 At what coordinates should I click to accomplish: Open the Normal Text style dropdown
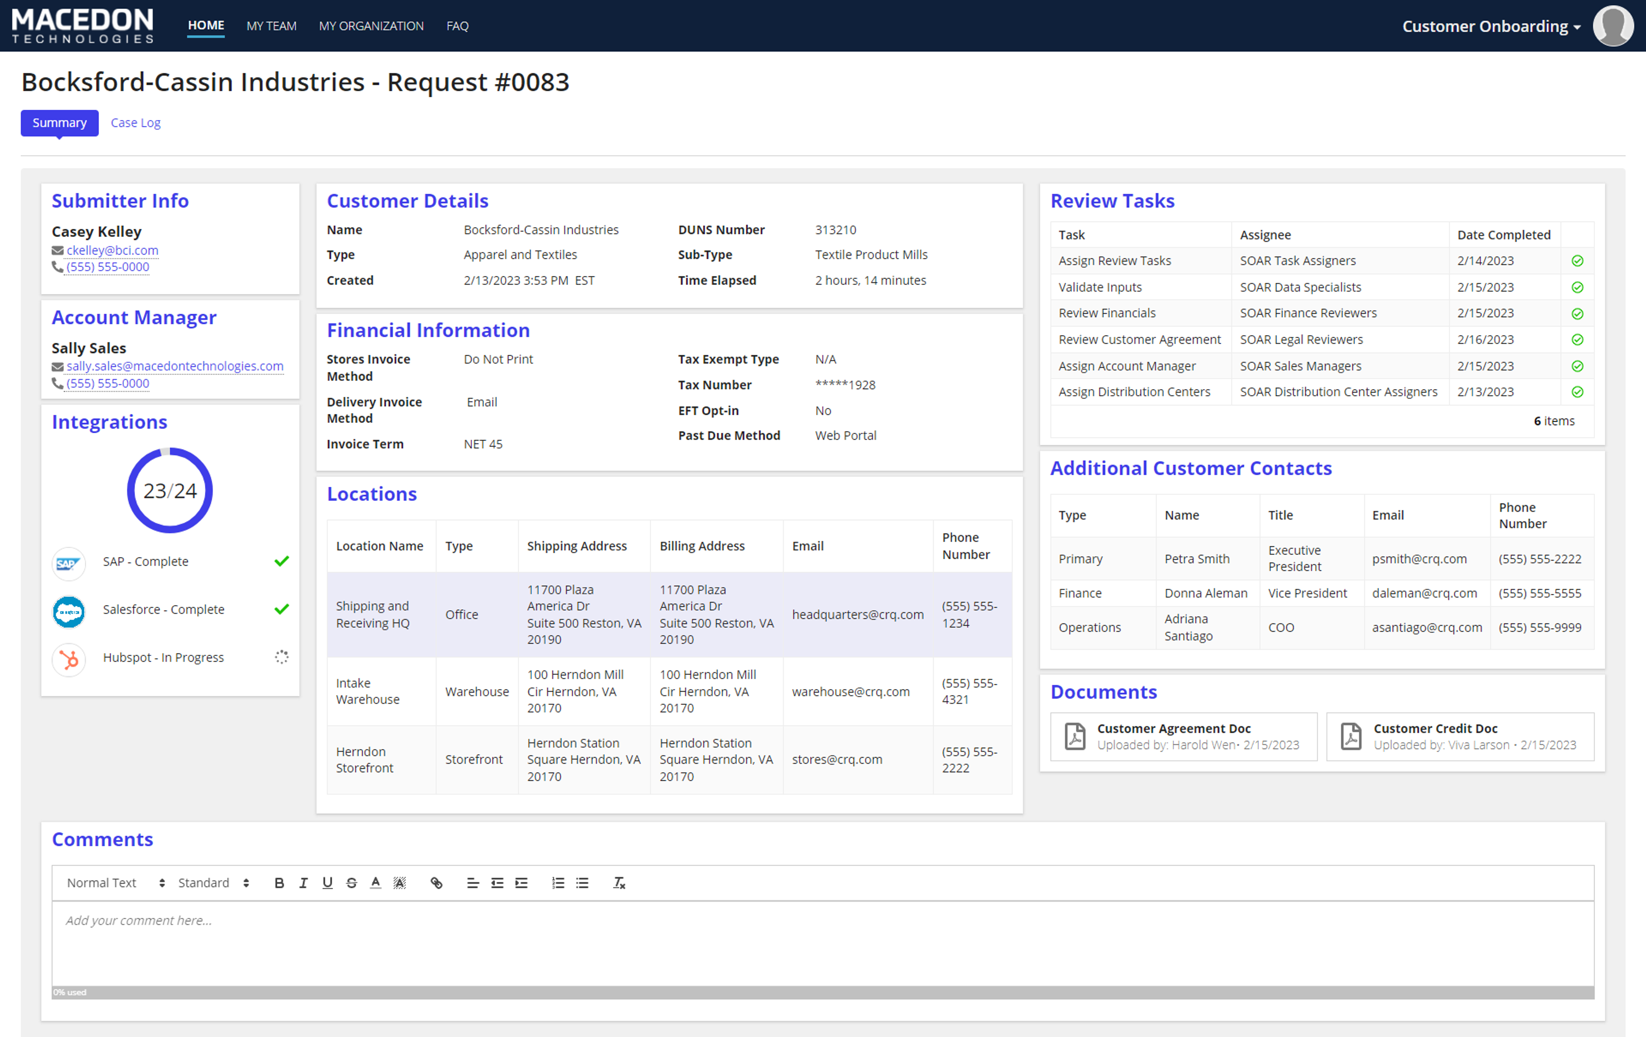click(116, 883)
